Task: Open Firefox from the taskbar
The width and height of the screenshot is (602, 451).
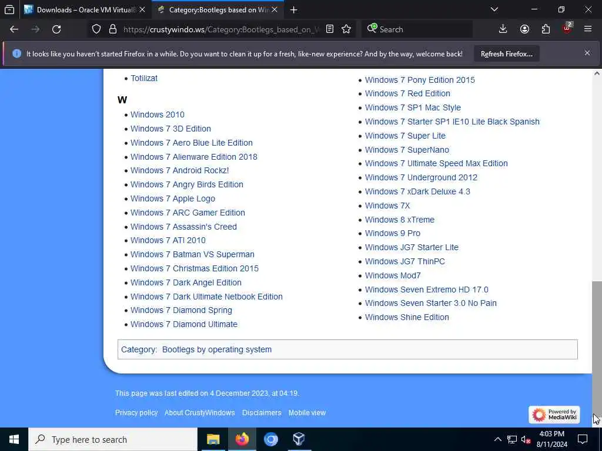Action: (x=242, y=439)
